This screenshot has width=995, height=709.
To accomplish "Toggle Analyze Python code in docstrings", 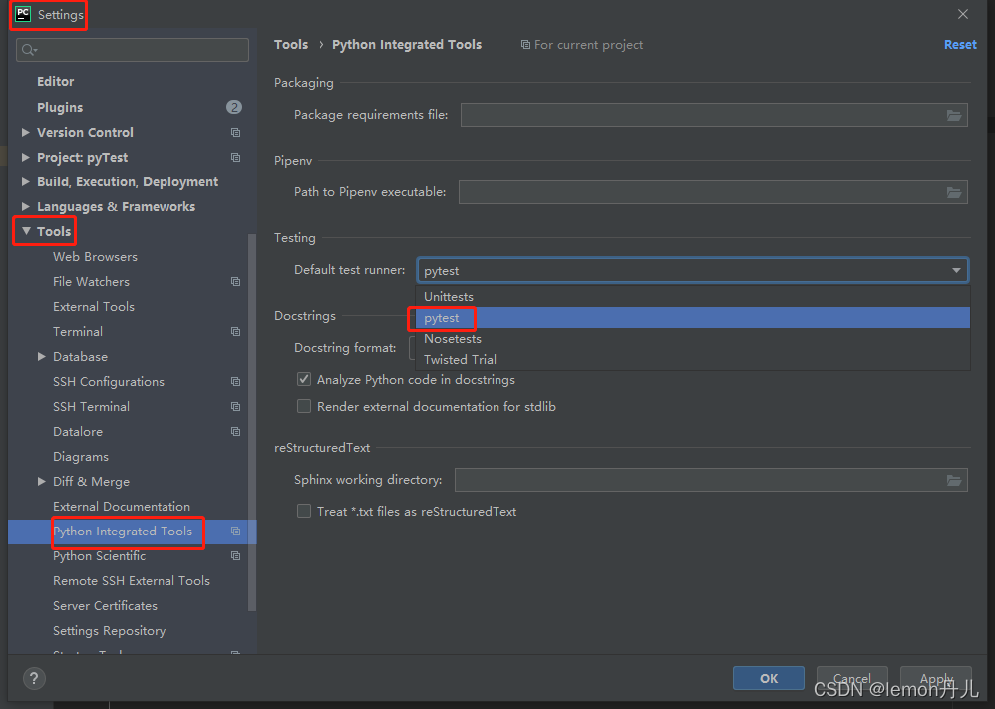I will tap(304, 380).
